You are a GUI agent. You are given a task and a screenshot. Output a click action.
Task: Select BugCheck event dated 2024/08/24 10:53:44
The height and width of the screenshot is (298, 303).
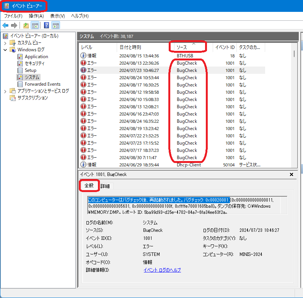click(172, 78)
